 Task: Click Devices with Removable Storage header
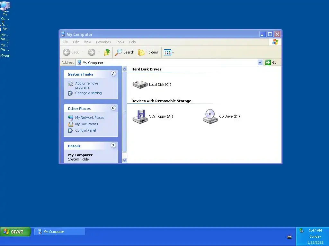coord(161,101)
